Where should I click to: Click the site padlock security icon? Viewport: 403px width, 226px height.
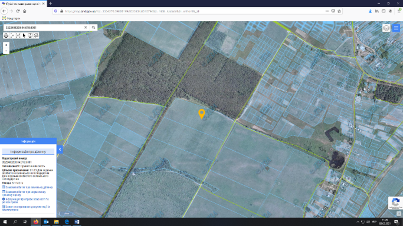pyautogui.click(x=61, y=11)
